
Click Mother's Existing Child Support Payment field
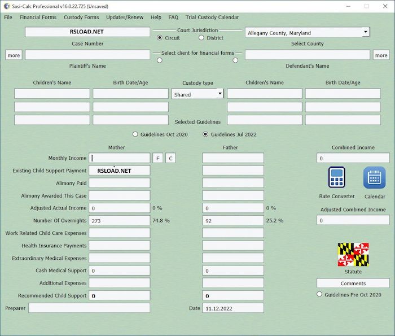[x=120, y=171]
